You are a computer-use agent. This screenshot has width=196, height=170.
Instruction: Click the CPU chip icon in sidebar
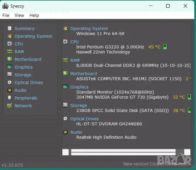point(10,44)
